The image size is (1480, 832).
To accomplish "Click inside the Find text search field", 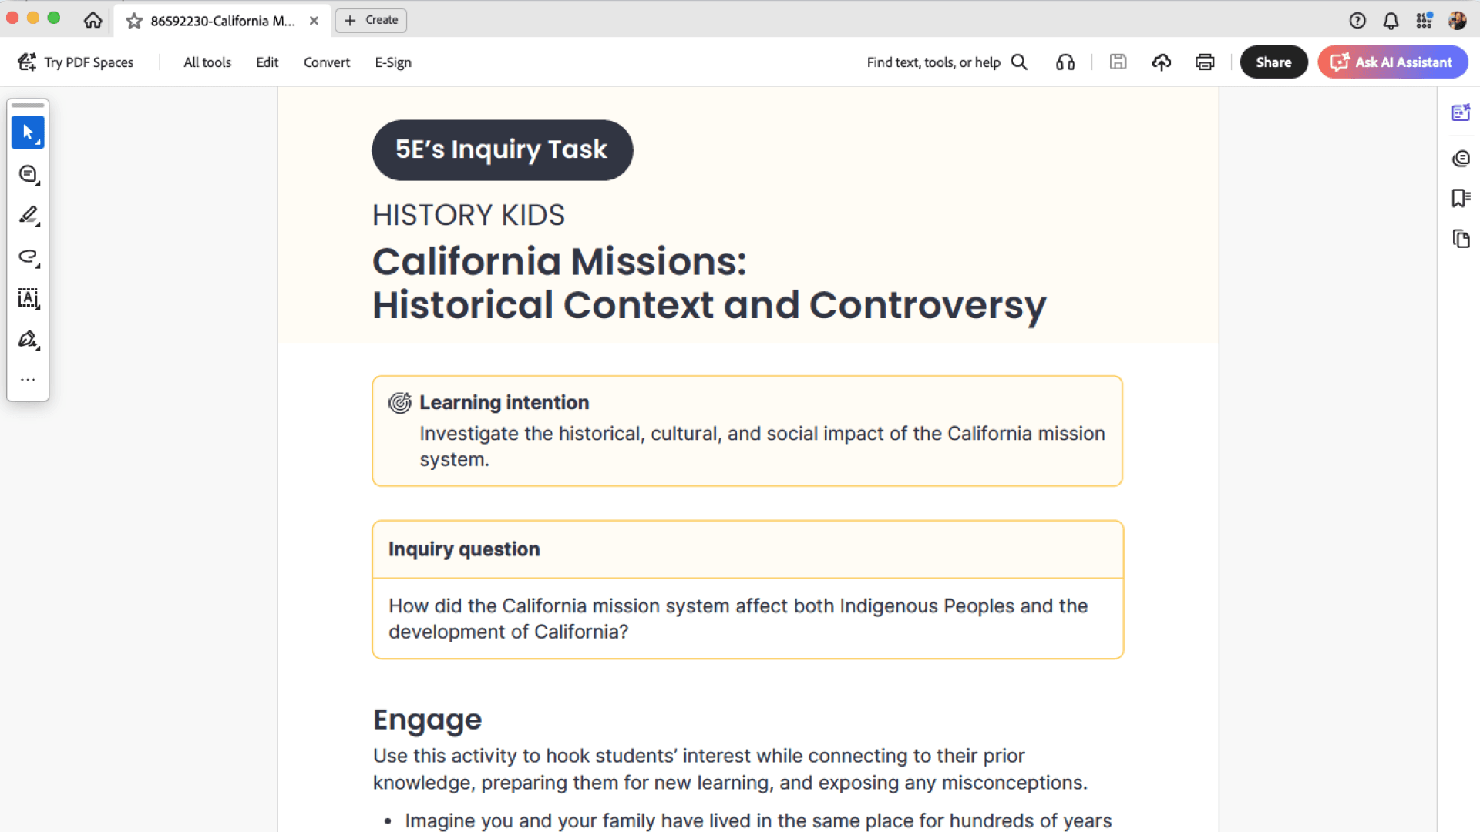I will (x=933, y=62).
